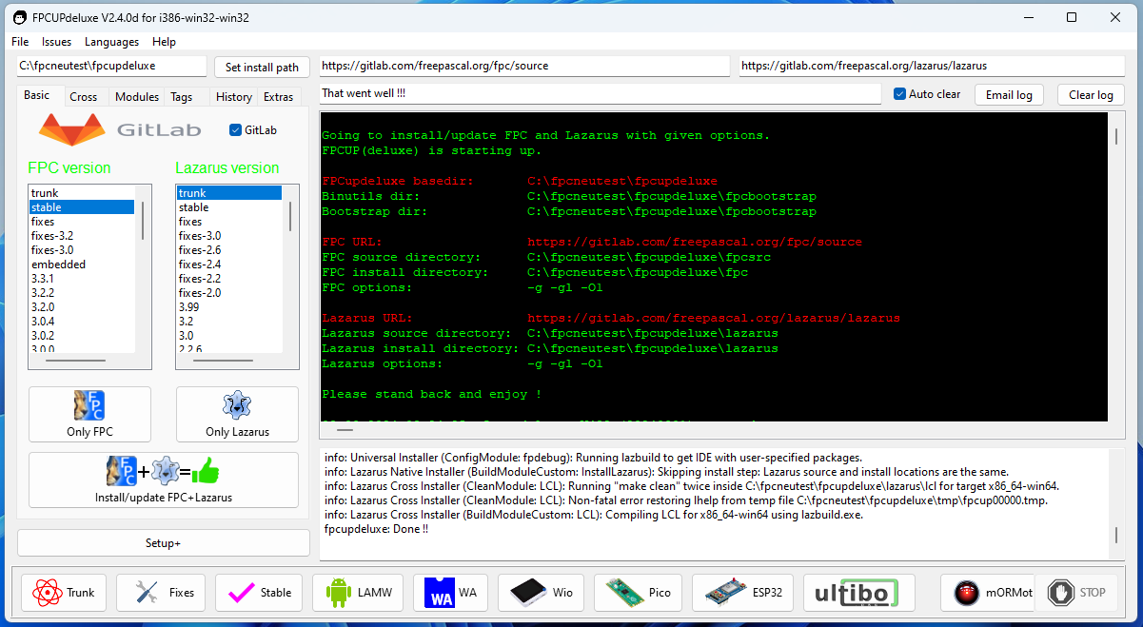Click the Pico board icon button
The image size is (1143, 627).
(639, 592)
